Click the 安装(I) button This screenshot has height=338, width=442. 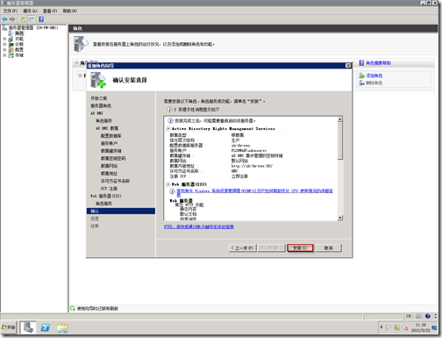[300, 248]
